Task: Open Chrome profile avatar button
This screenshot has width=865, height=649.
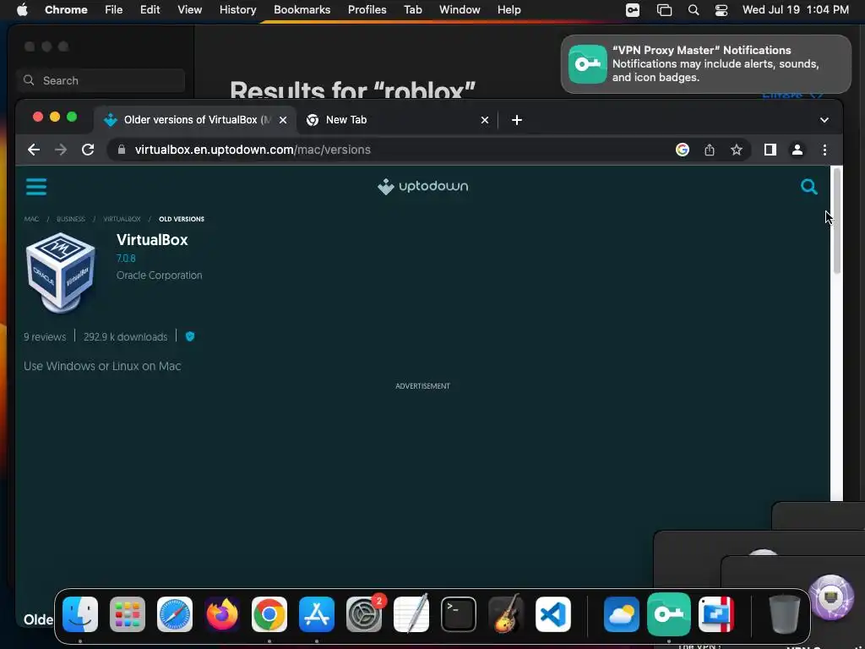Action: click(x=797, y=150)
